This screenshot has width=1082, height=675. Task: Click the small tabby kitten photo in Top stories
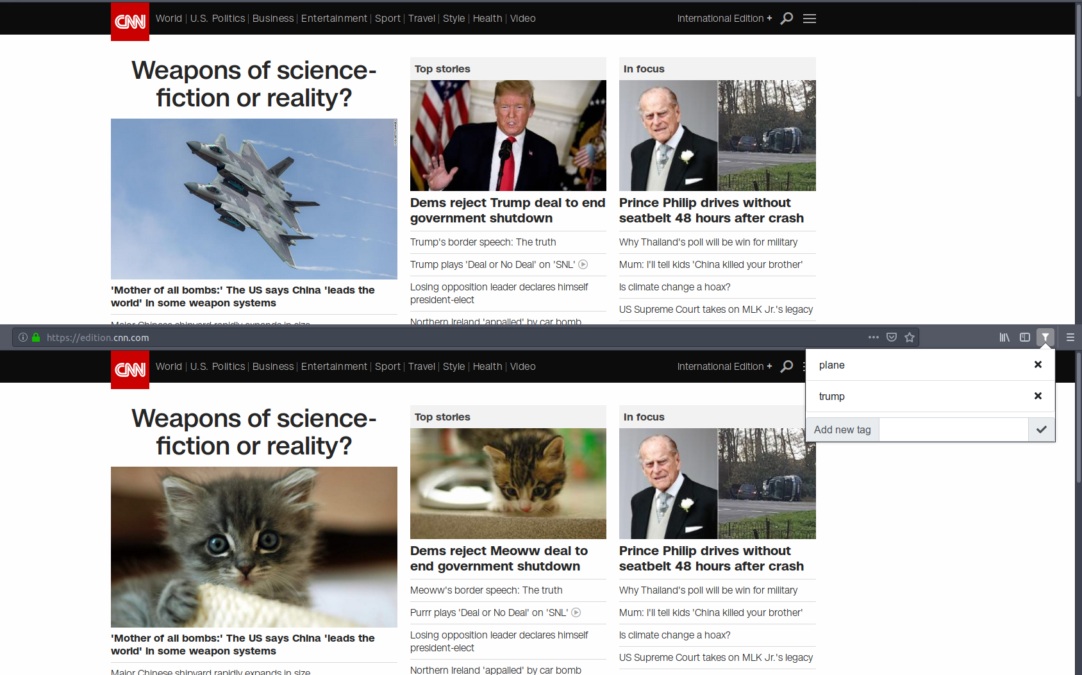pos(508,483)
